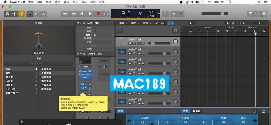This screenshot has height=125, width=271.
Task: Toggle input monitoring on first Audio Track
Action: (x=143, y=43)
